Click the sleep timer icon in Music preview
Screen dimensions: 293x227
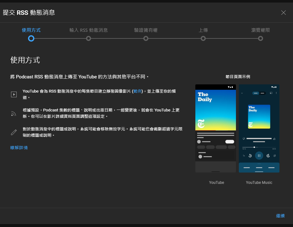(274, 156)
